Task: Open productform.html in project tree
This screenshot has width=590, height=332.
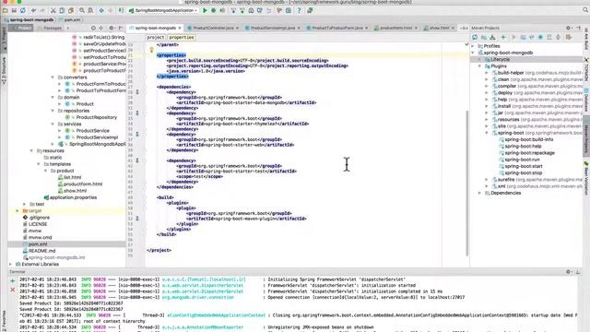Action: pos(83,184)
